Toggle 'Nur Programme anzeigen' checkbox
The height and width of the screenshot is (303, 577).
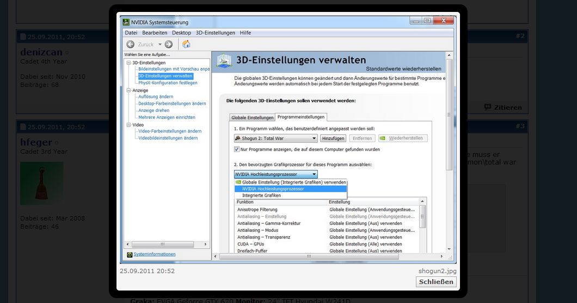pyautogui.click(x=237, y=149)
